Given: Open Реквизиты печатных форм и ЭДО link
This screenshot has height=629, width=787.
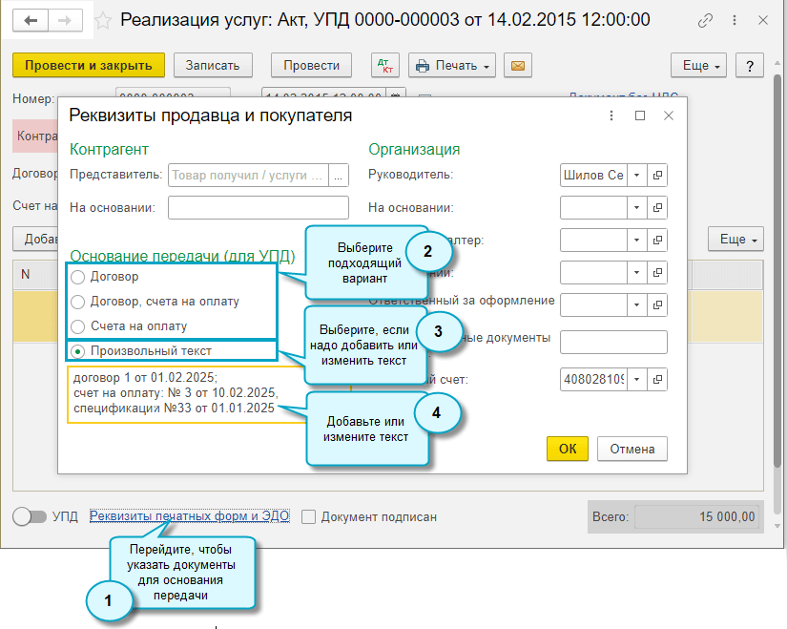Looking at the screenshot, I should point(189,516).
